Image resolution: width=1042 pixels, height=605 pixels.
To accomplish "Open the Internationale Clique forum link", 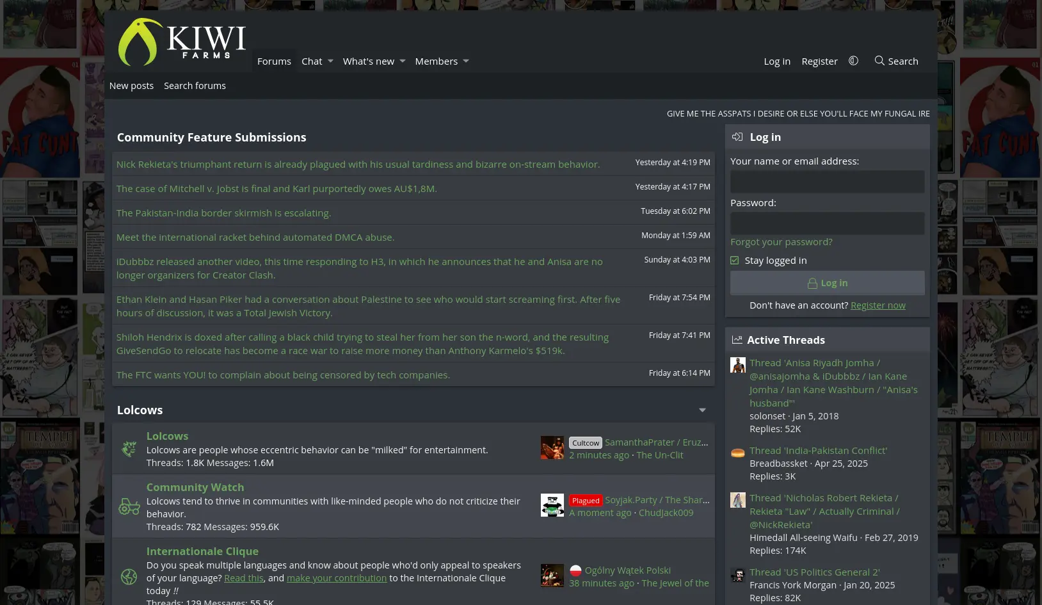I will click(x=202, y=551).
